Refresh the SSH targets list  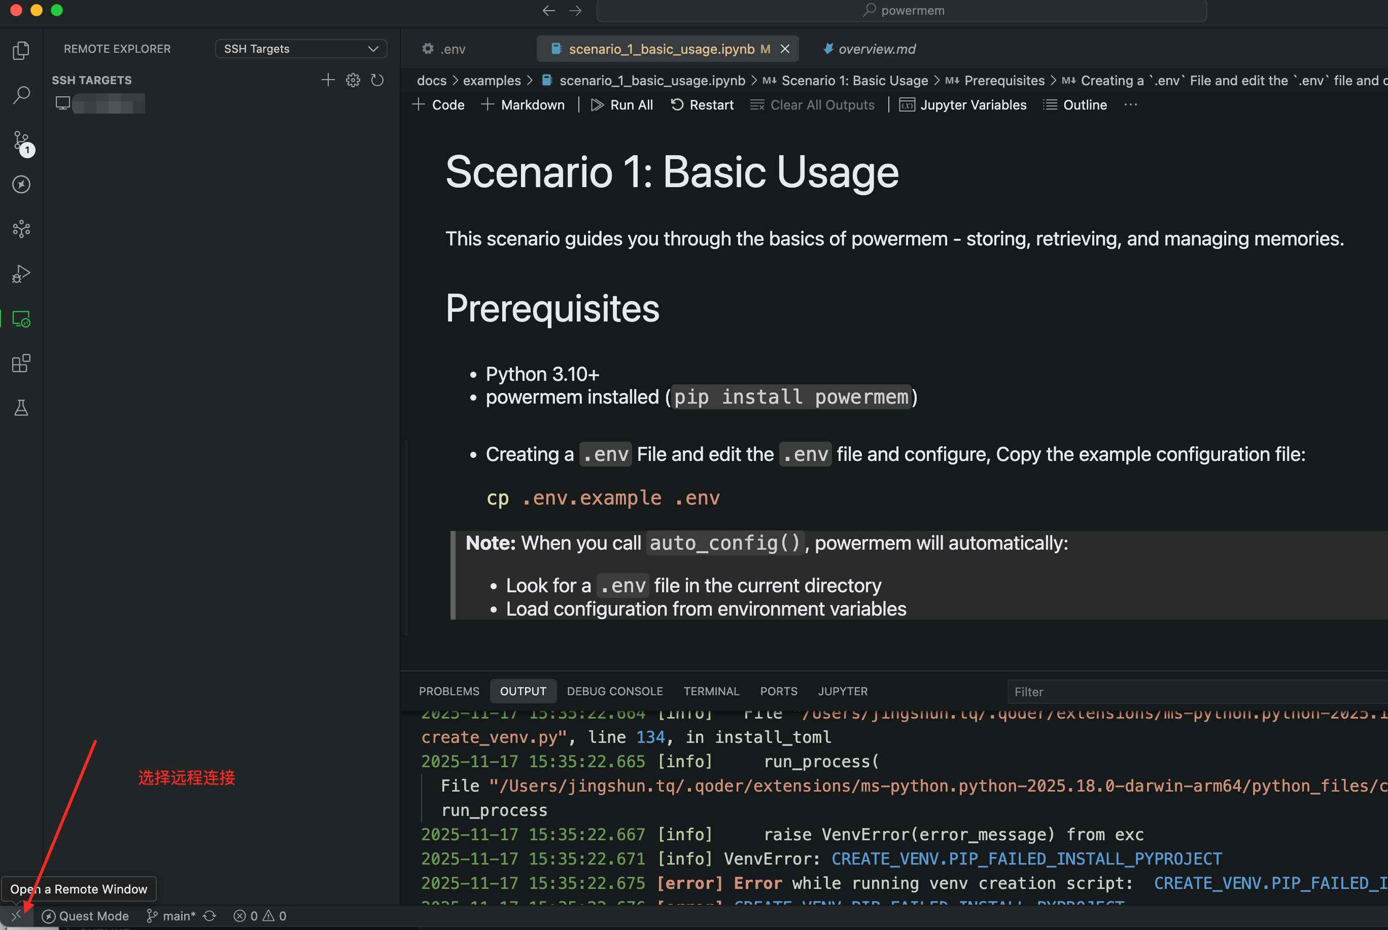[x=377, y=80]
